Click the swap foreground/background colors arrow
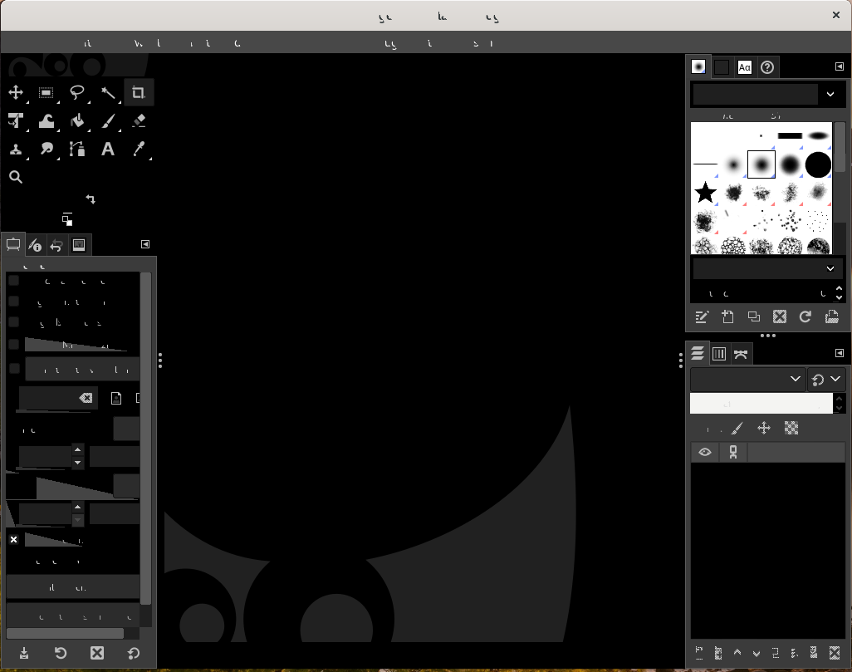This screenshot has width=852, height=672. pos(91,199)
